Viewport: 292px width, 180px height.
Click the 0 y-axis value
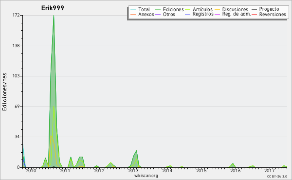(x=18, y=167)
